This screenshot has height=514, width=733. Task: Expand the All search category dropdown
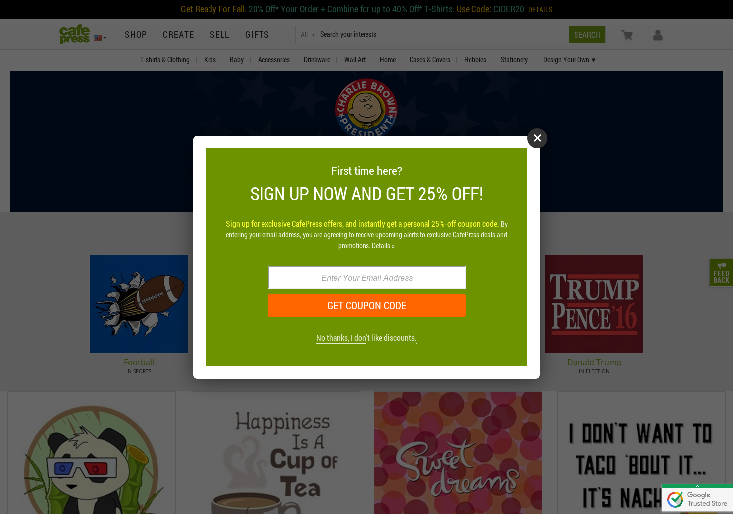tap(307, 35)
